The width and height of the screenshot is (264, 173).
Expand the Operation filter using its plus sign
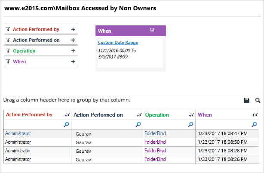[73, 51]
